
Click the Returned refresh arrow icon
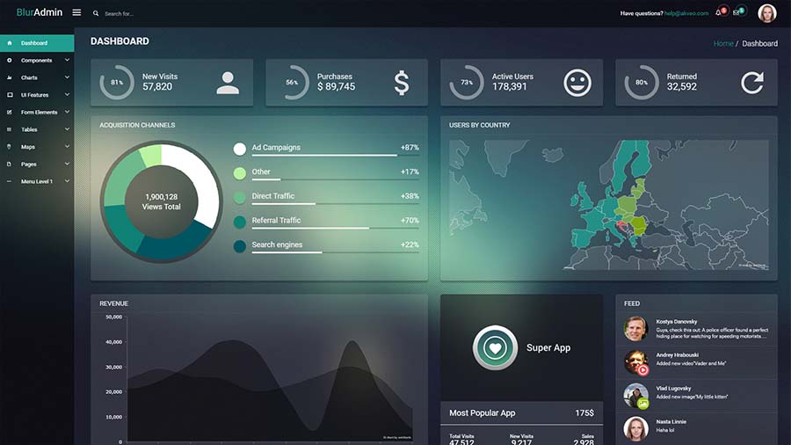coord(752,83)
